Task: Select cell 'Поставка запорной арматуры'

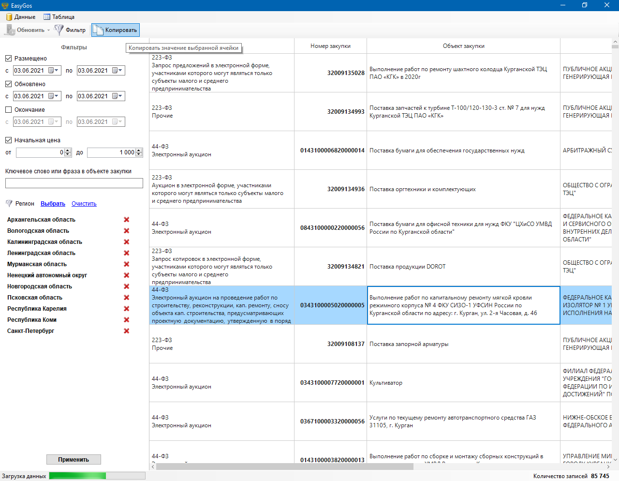Action: [463, 344]
